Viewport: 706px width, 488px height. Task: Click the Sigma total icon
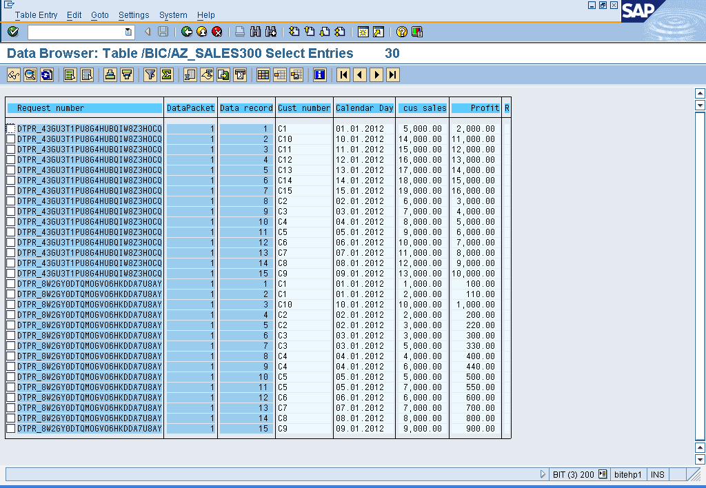click(x=167, y=74)
